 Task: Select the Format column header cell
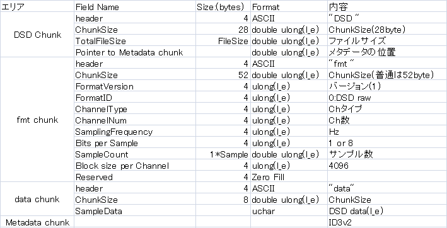(x=289, y=6)
